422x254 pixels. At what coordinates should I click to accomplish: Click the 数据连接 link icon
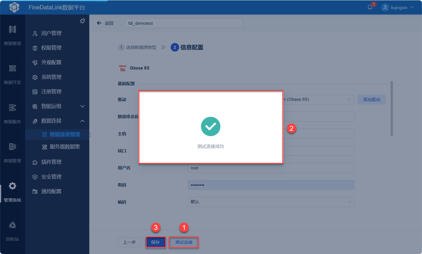35,121
